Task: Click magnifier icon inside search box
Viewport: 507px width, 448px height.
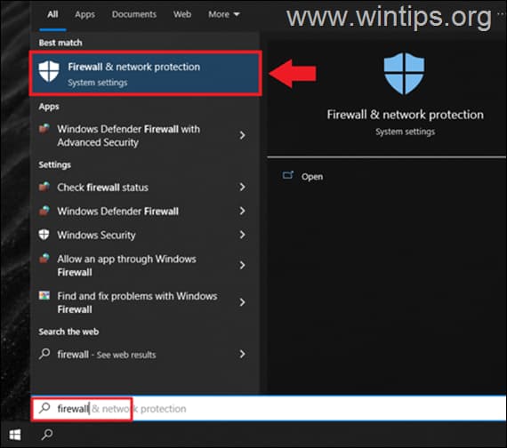Action: coord(44,408)
